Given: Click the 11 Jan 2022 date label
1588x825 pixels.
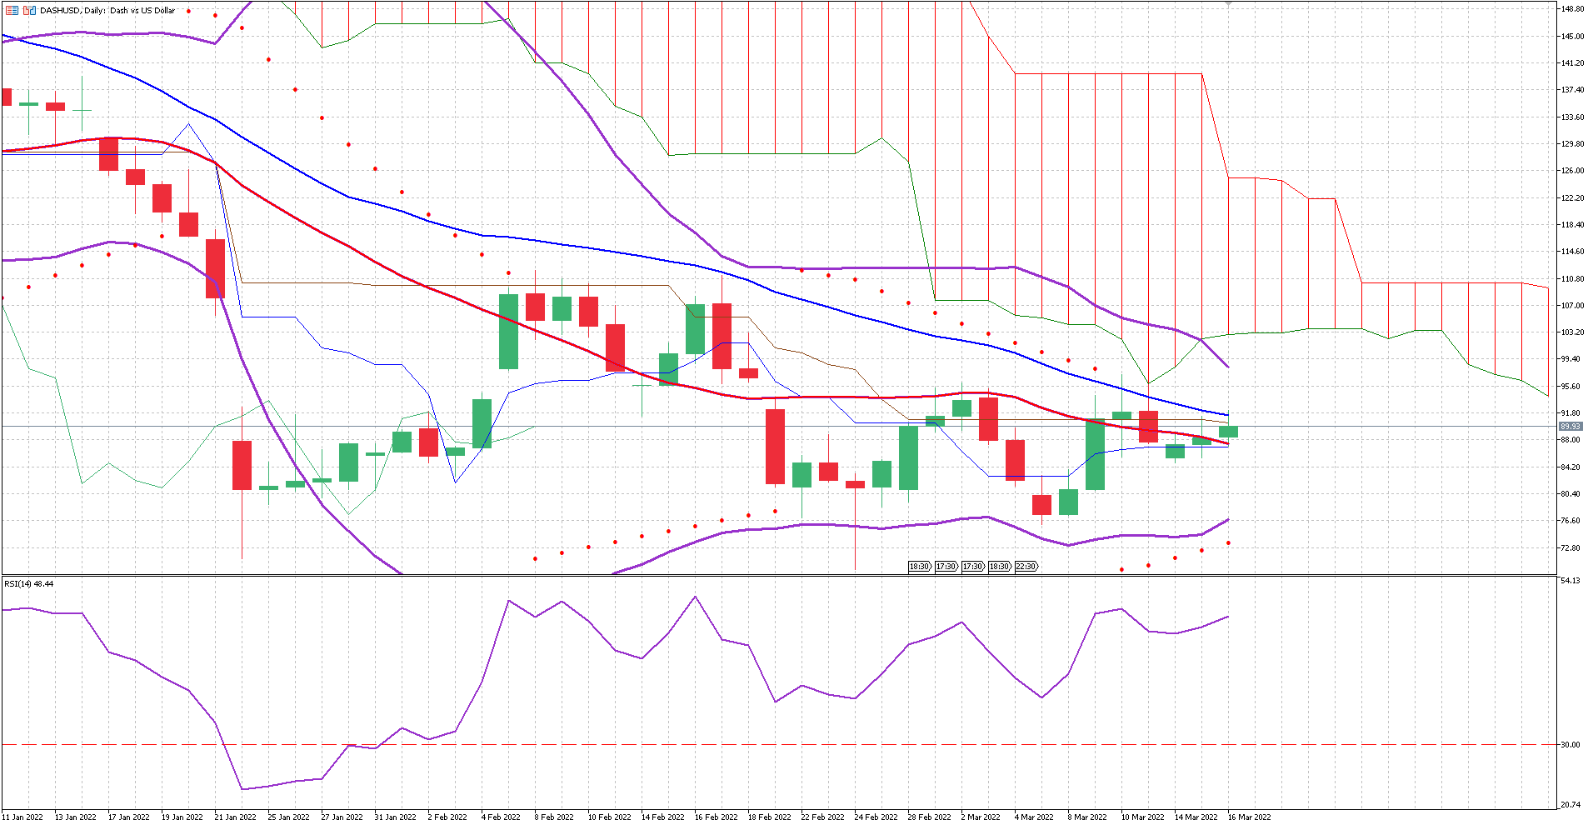Looking at the screenshot, I should tap(22, 817).
